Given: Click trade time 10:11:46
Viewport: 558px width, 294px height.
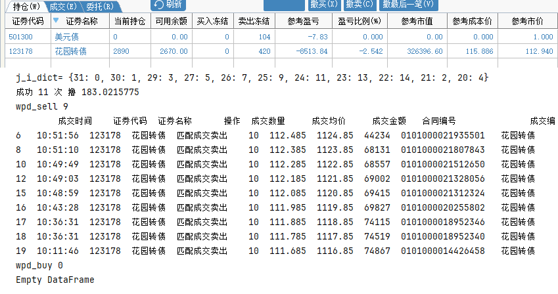Looking at the screenshot, I should pos(58,251).
